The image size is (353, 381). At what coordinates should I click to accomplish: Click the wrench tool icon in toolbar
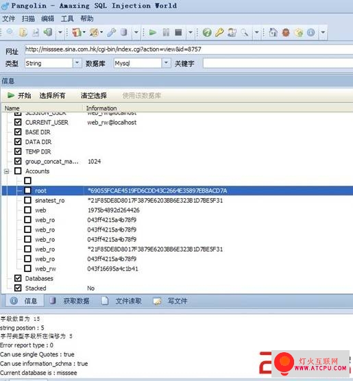111,32
